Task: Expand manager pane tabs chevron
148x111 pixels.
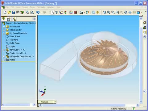Action: (x=34, y=19)
